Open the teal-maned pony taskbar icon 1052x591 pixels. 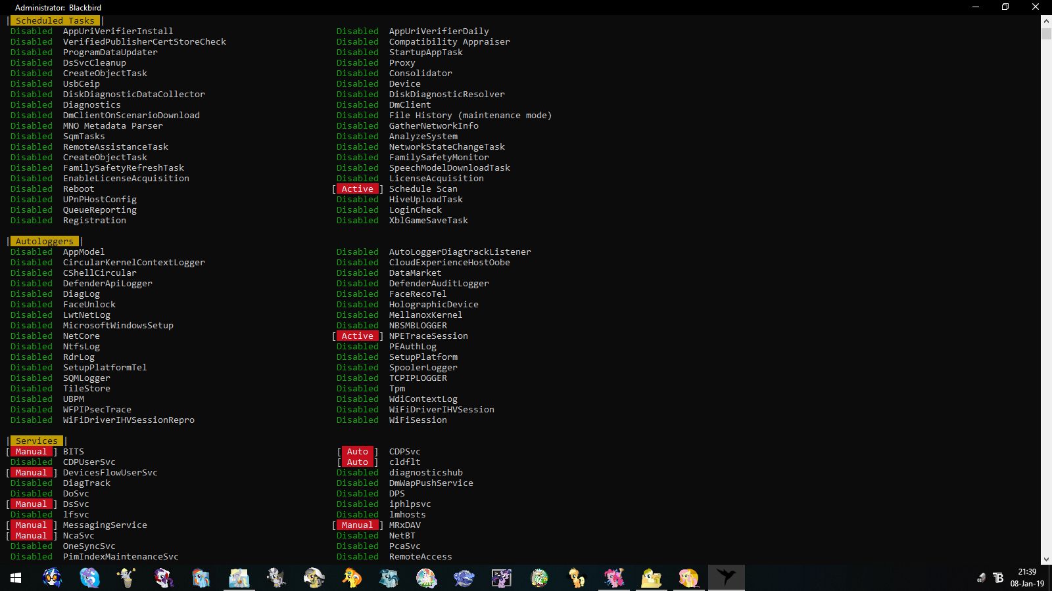pos(389,578)
